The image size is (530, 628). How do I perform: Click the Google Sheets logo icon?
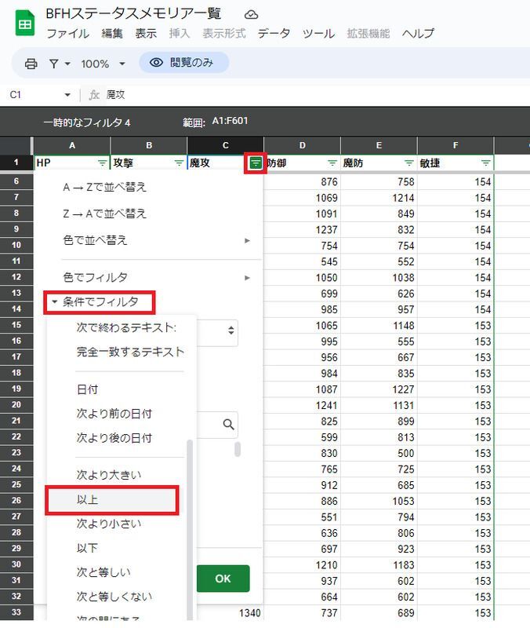(24, 24)
